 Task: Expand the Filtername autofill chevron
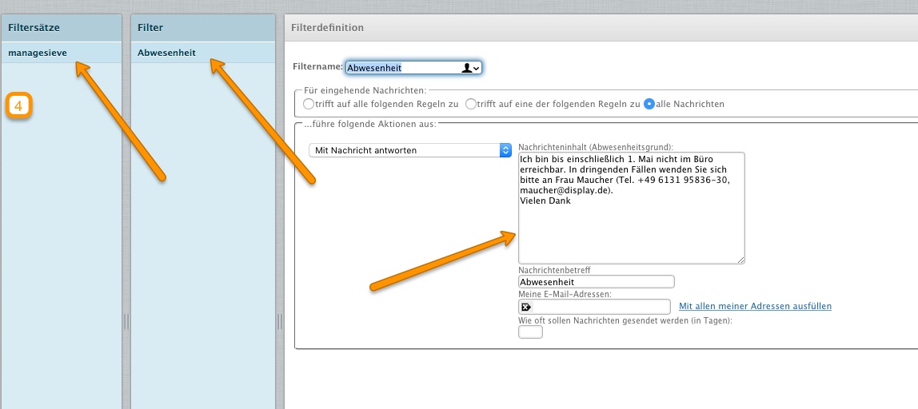click(x=477, y=69)
